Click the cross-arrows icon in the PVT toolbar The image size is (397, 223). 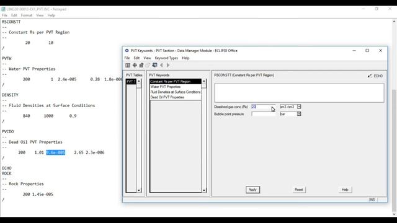coord(135,65)
